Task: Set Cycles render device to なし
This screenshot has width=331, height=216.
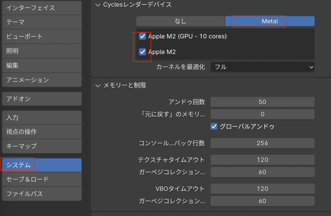Action: click(180, 21)
